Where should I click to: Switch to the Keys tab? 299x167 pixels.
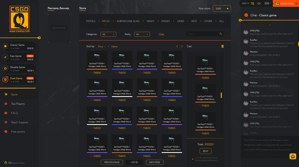(x=194, y=21)
